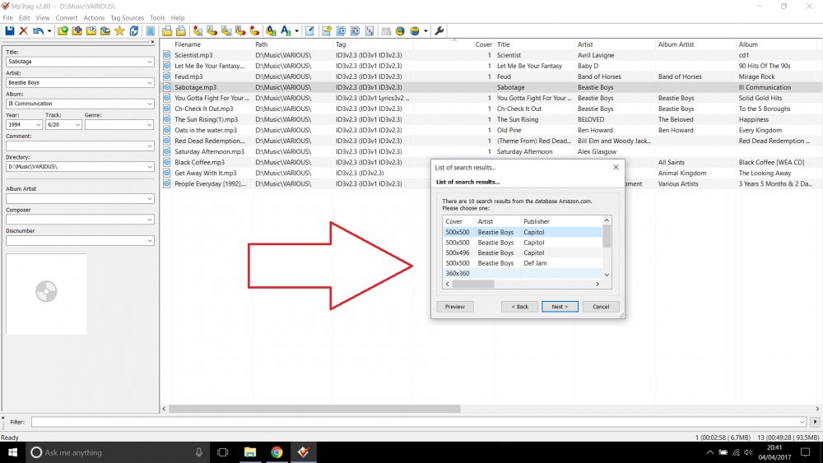Viewport: 823px width, 463px height.
Task: Open the Convert menu
Action: click(x=67, y=18)
